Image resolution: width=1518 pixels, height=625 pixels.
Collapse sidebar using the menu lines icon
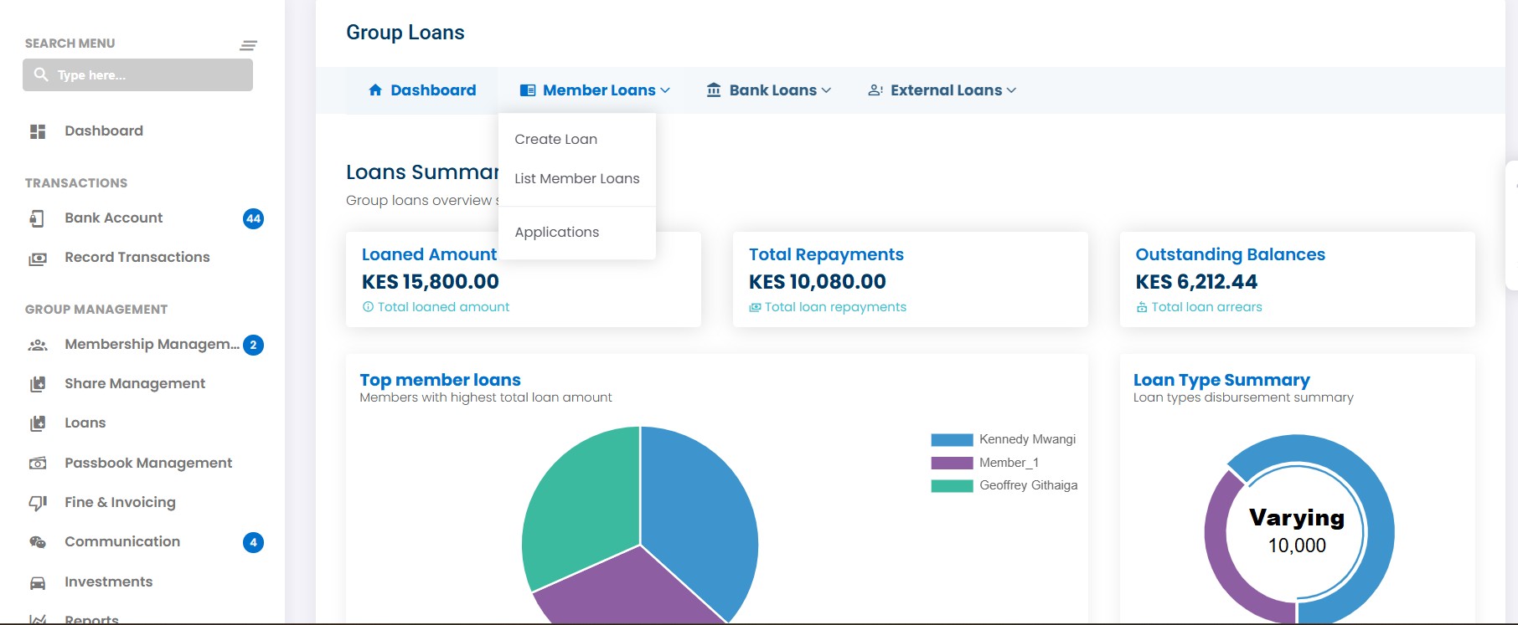click(x=249, y=45)
